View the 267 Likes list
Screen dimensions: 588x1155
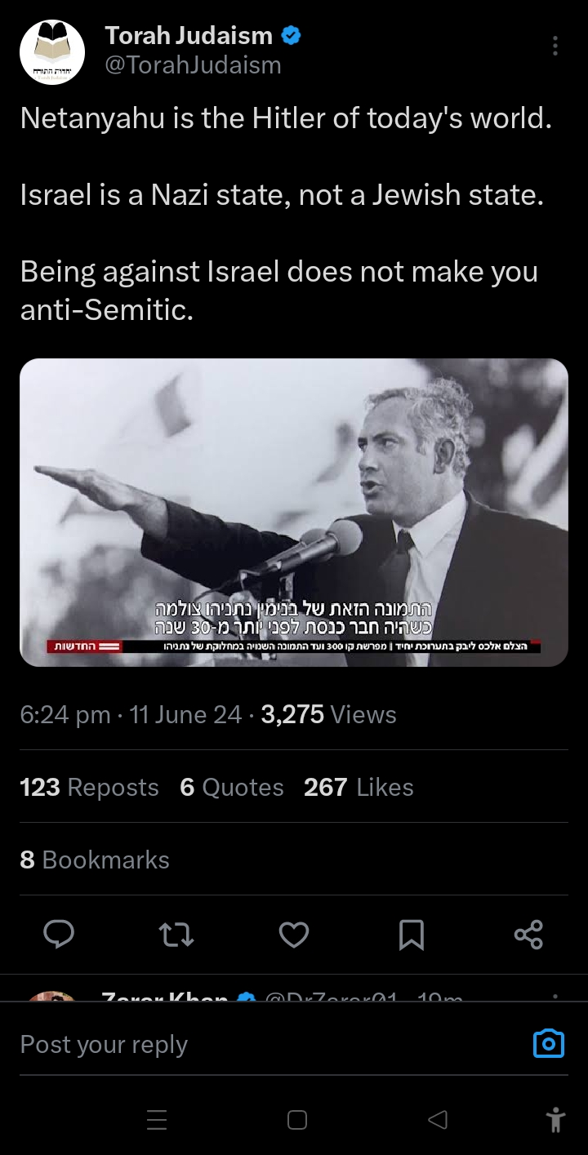(359, 787)
